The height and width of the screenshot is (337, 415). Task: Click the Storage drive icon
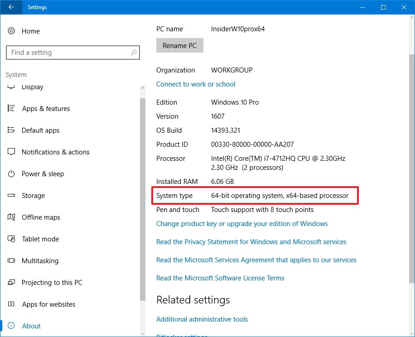(11, 196)
